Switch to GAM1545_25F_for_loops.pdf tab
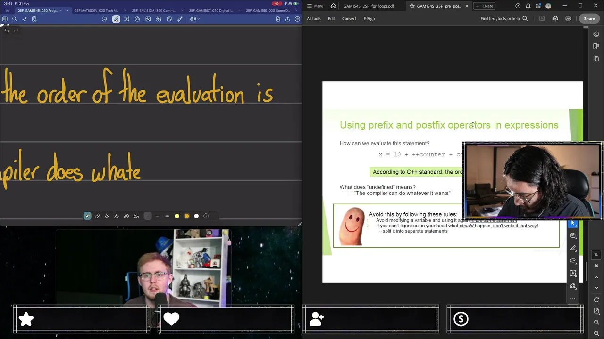Screen dimensions: 604x339 [x=368, y=6]
